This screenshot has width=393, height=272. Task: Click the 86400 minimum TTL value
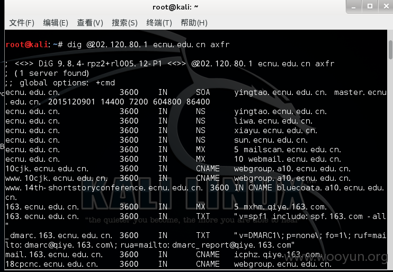pos(198,102)
